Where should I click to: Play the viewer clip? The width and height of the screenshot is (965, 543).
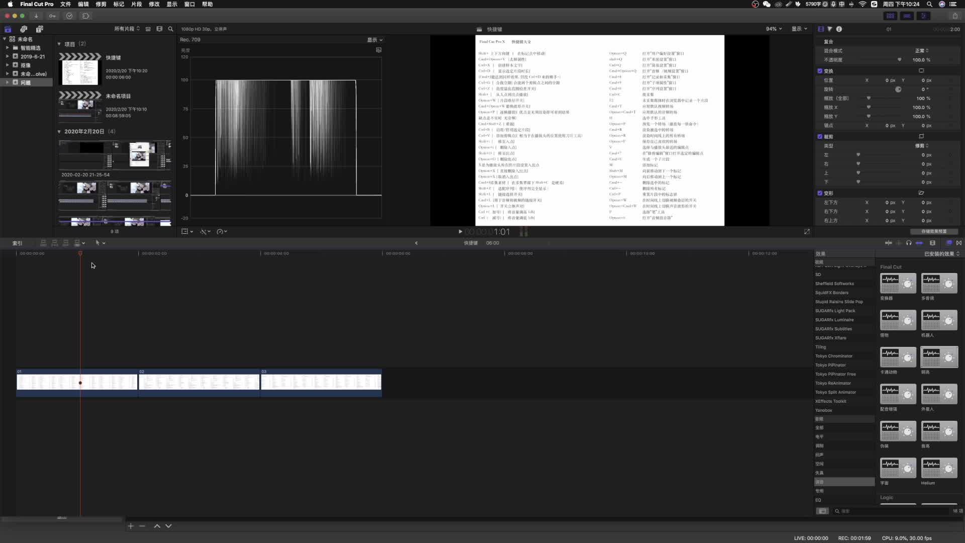pos(460,232)
